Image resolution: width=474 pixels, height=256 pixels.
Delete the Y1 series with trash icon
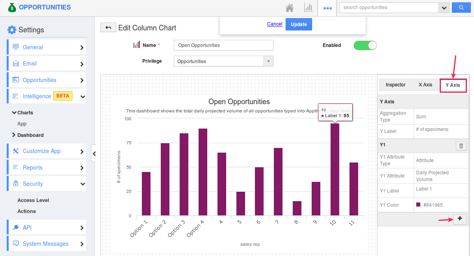(x=461, y=146)
